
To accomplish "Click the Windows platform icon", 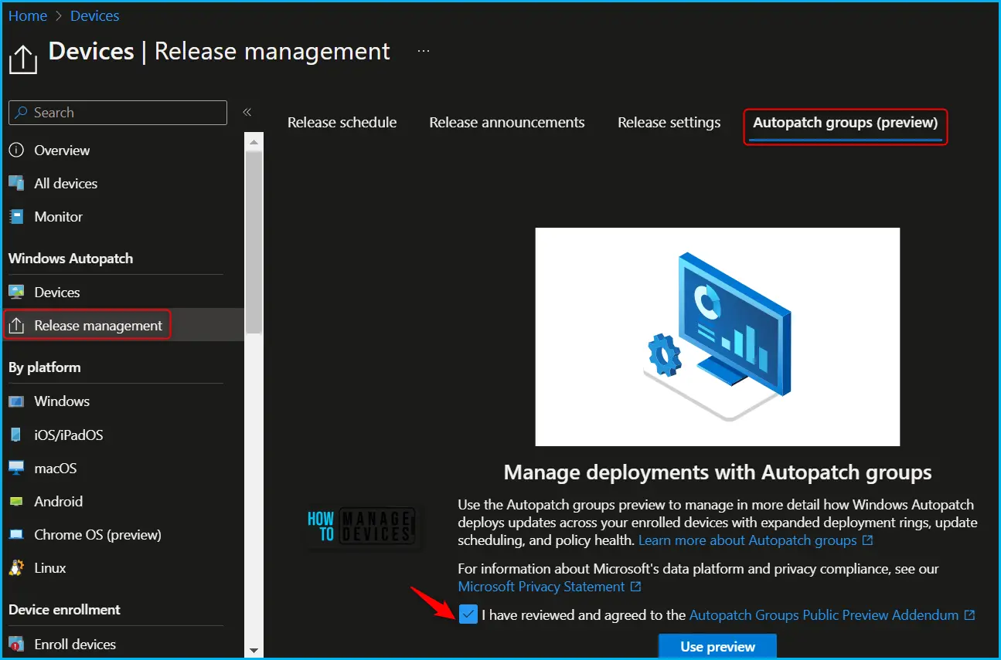I will (x=16, y=401).
